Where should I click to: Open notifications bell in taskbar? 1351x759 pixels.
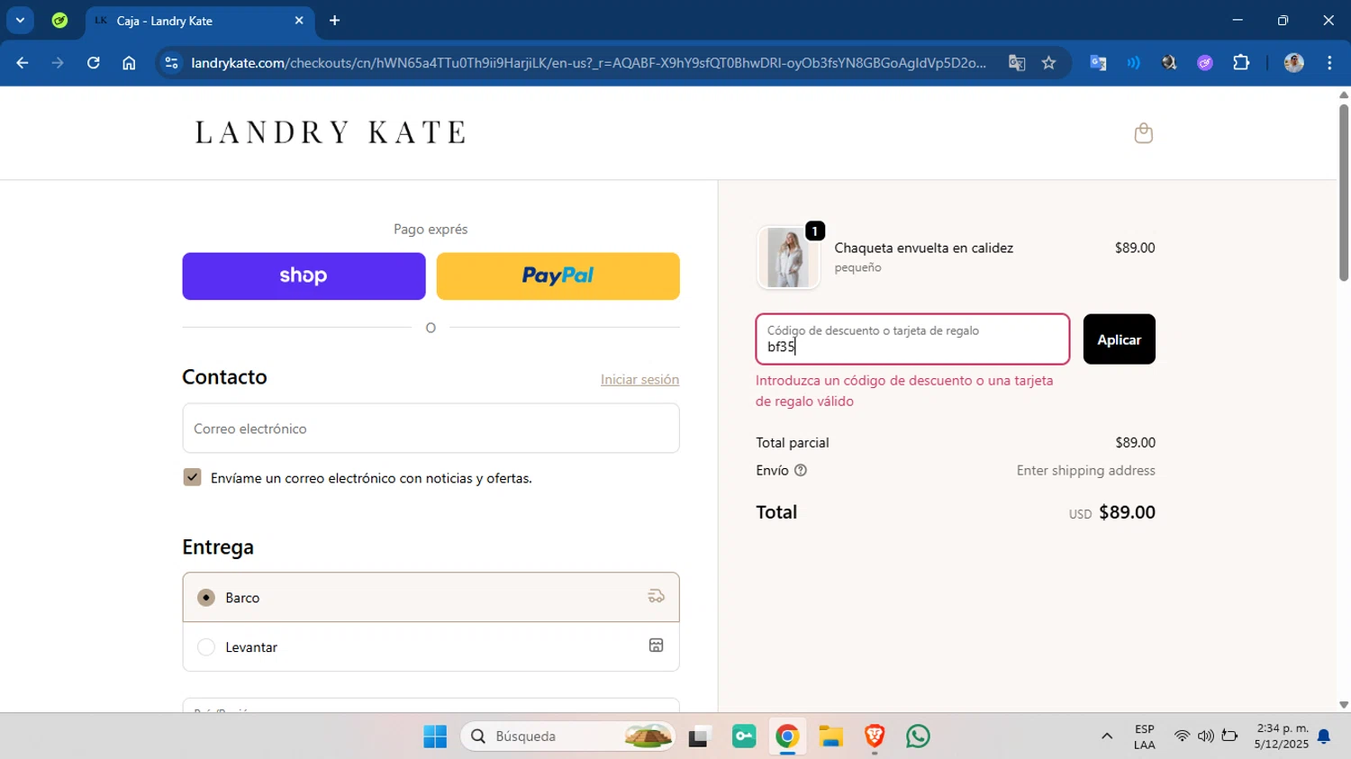1324,736
